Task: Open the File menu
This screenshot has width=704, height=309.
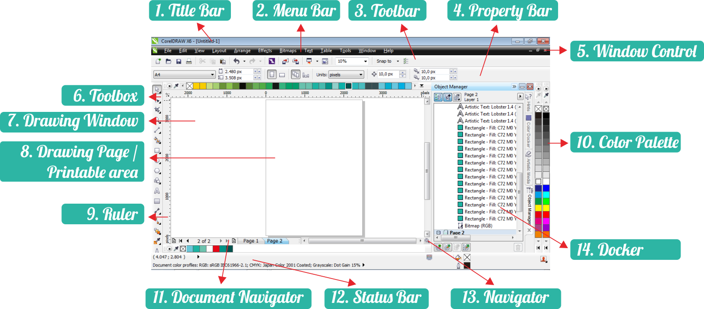Action: (168, 51)
